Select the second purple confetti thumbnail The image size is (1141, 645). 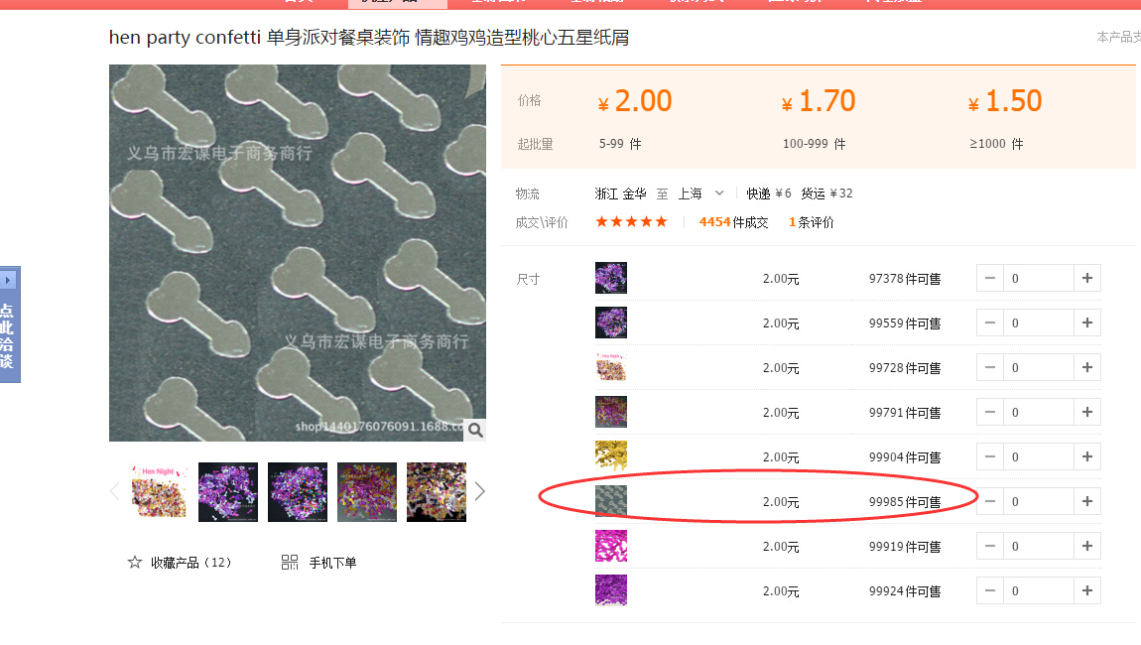298,491
